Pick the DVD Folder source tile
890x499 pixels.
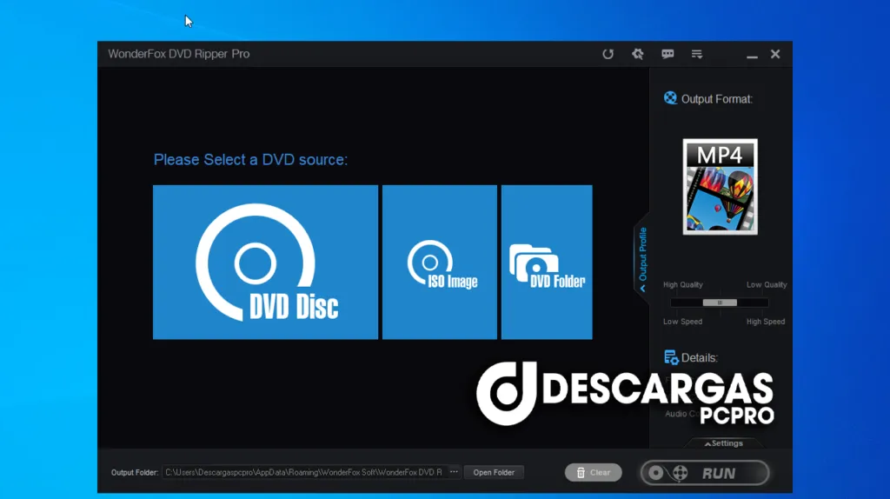pos(547,262)
